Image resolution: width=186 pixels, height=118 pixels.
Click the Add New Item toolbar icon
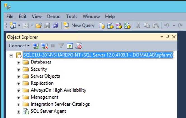(x=26, y=26)
